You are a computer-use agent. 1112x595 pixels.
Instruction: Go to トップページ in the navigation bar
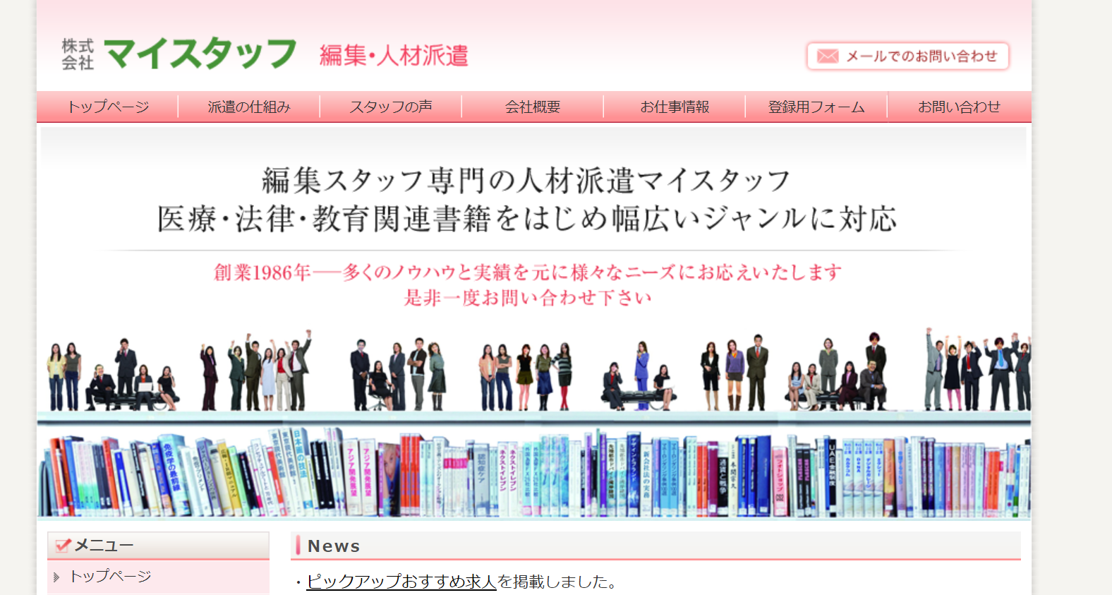108,107
